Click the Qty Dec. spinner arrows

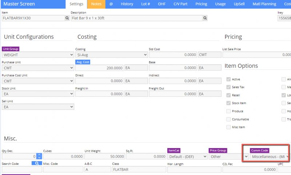(39, 156)
